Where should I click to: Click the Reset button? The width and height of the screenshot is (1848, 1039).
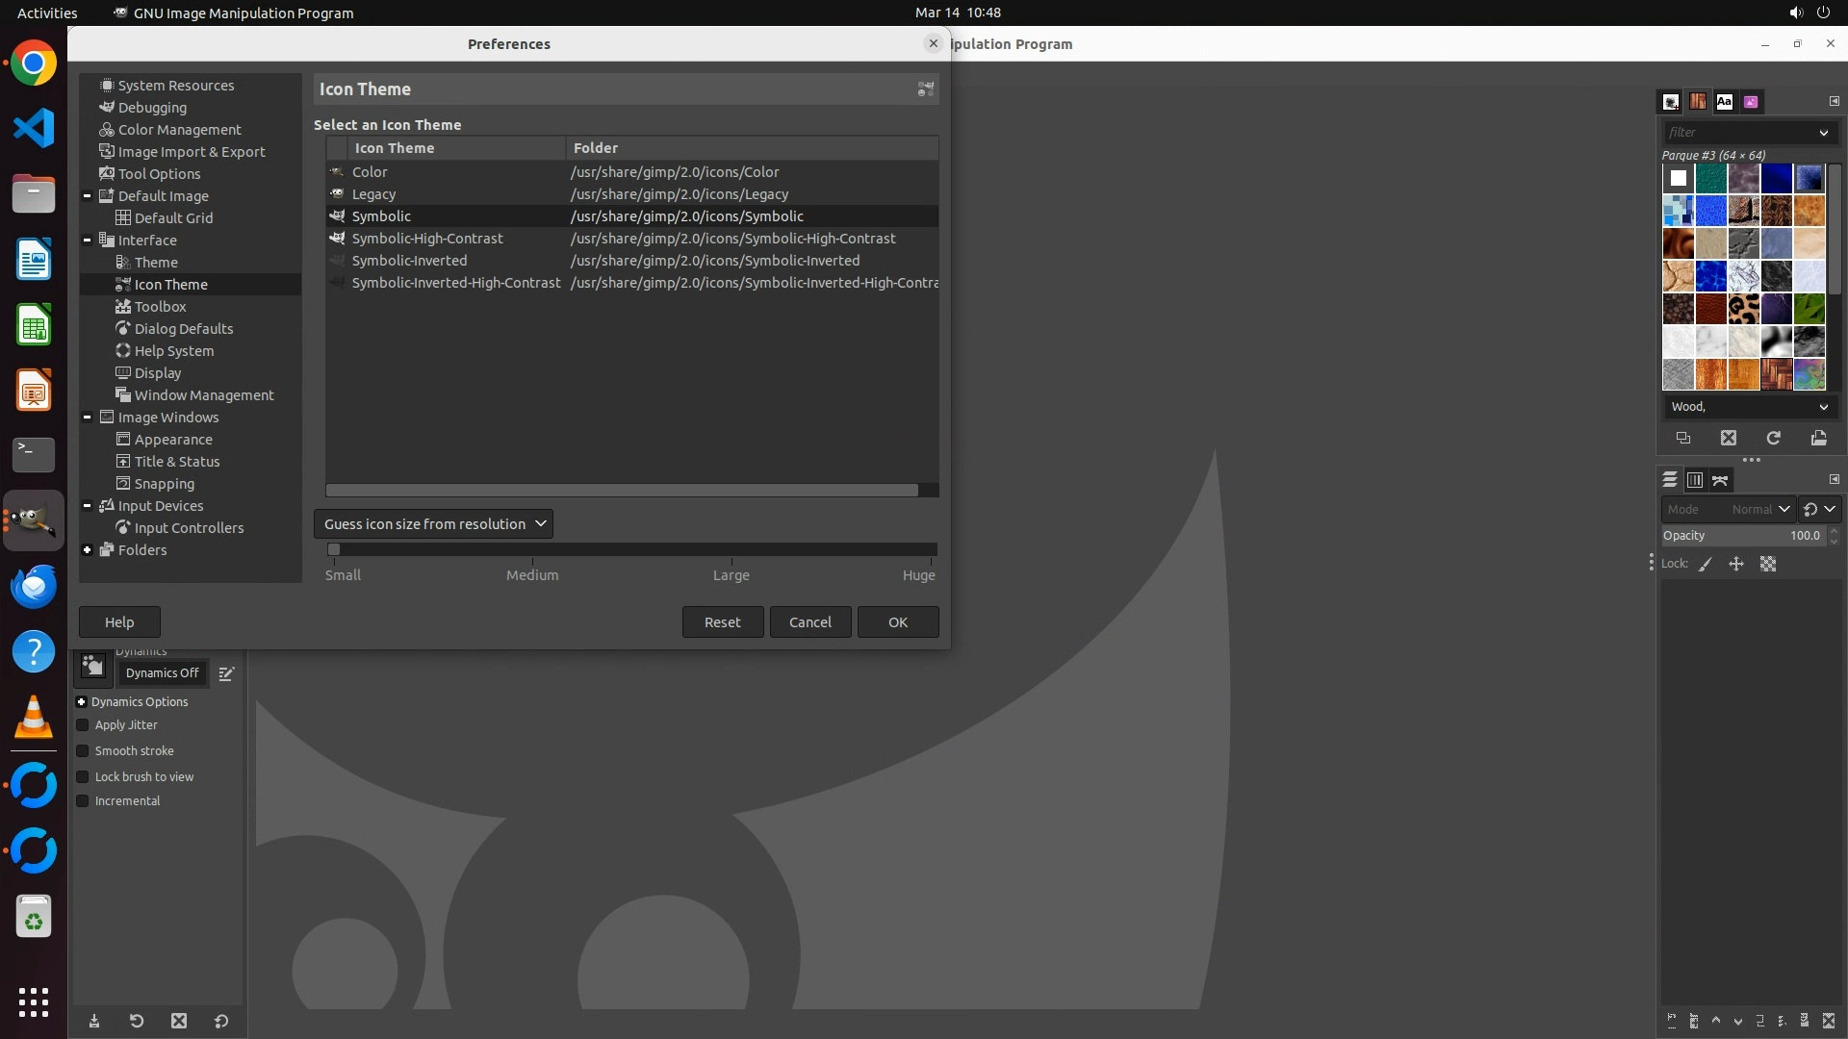click(x=722, y=622)
